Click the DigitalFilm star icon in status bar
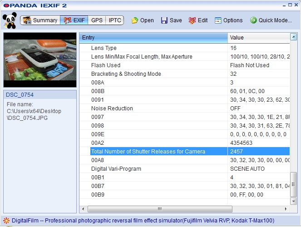301x227 pixels. [6, 221]
